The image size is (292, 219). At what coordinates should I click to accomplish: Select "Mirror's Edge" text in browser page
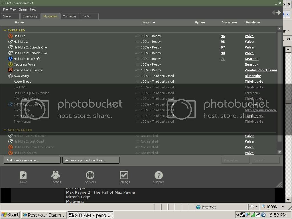pos(78,197)
